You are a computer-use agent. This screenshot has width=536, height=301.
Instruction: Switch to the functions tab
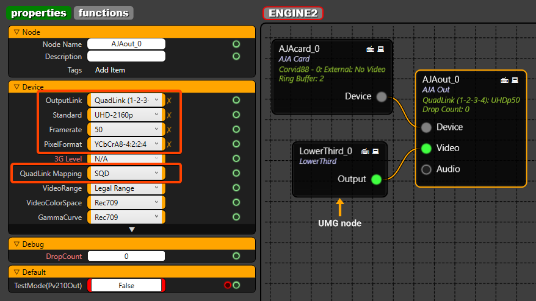[104, 13]
